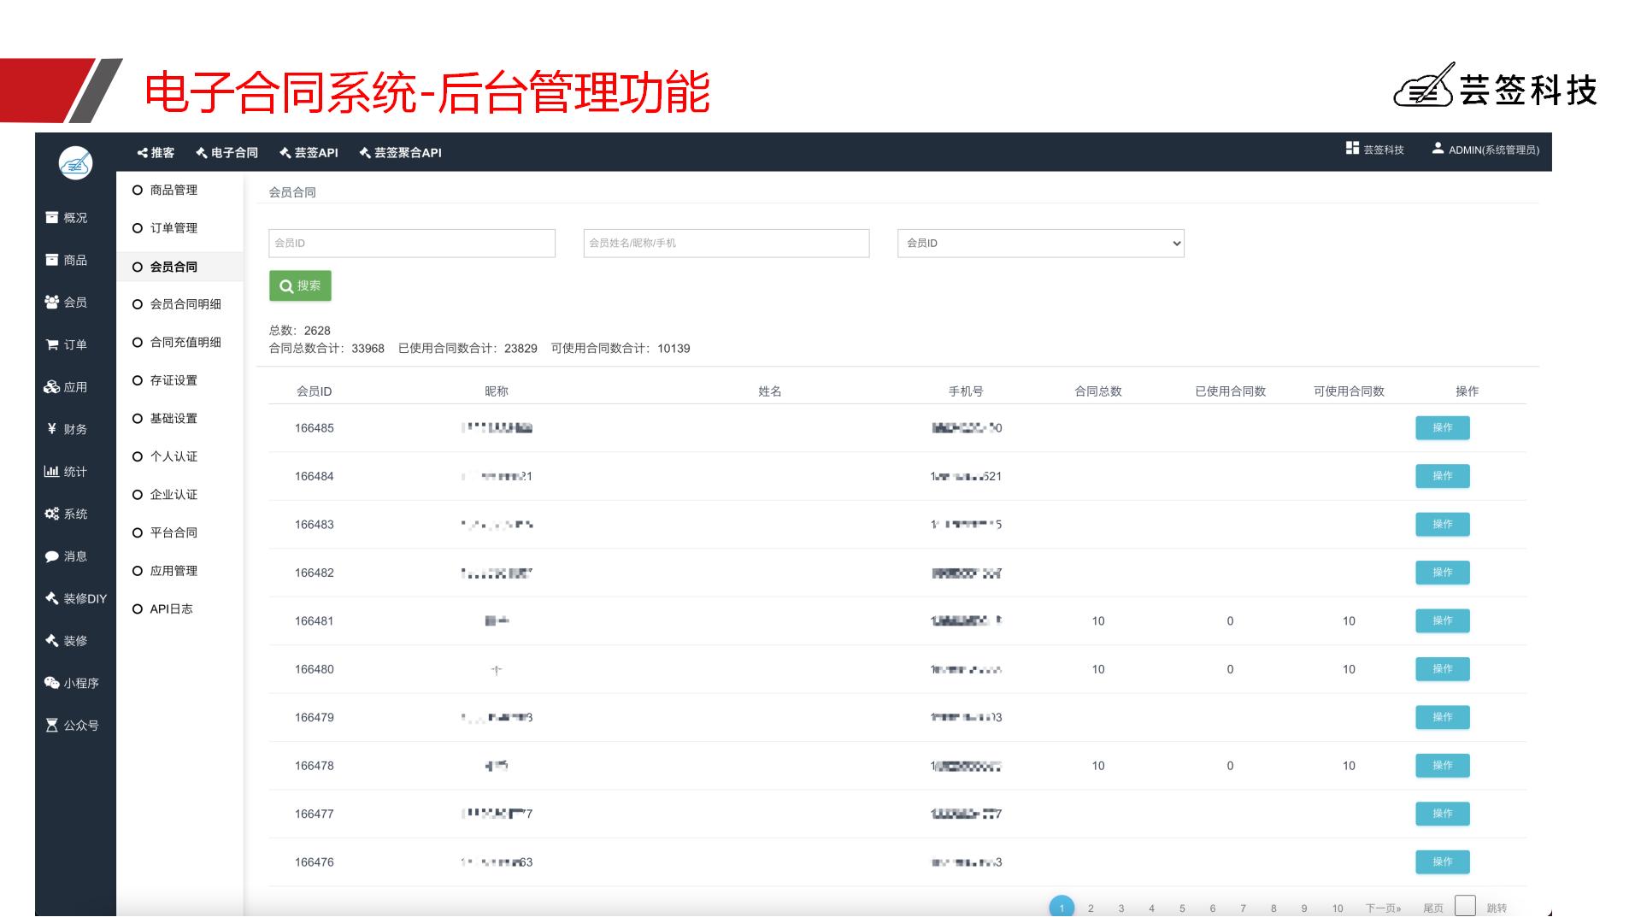The image size is (1641, 923).
Task: Go to 下一页 next page link
Action: [1383, 908]
